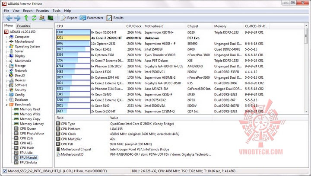
Task: Open the Report menu
Action: tap(28, 10)
